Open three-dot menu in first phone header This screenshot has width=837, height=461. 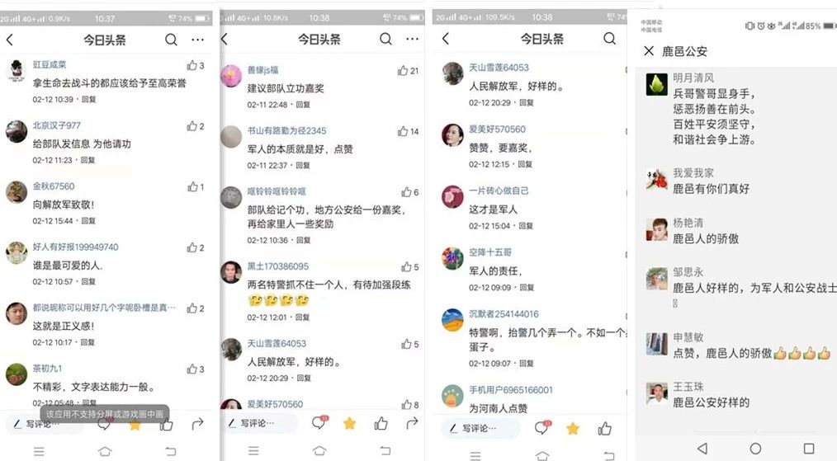tap(198, 40)
